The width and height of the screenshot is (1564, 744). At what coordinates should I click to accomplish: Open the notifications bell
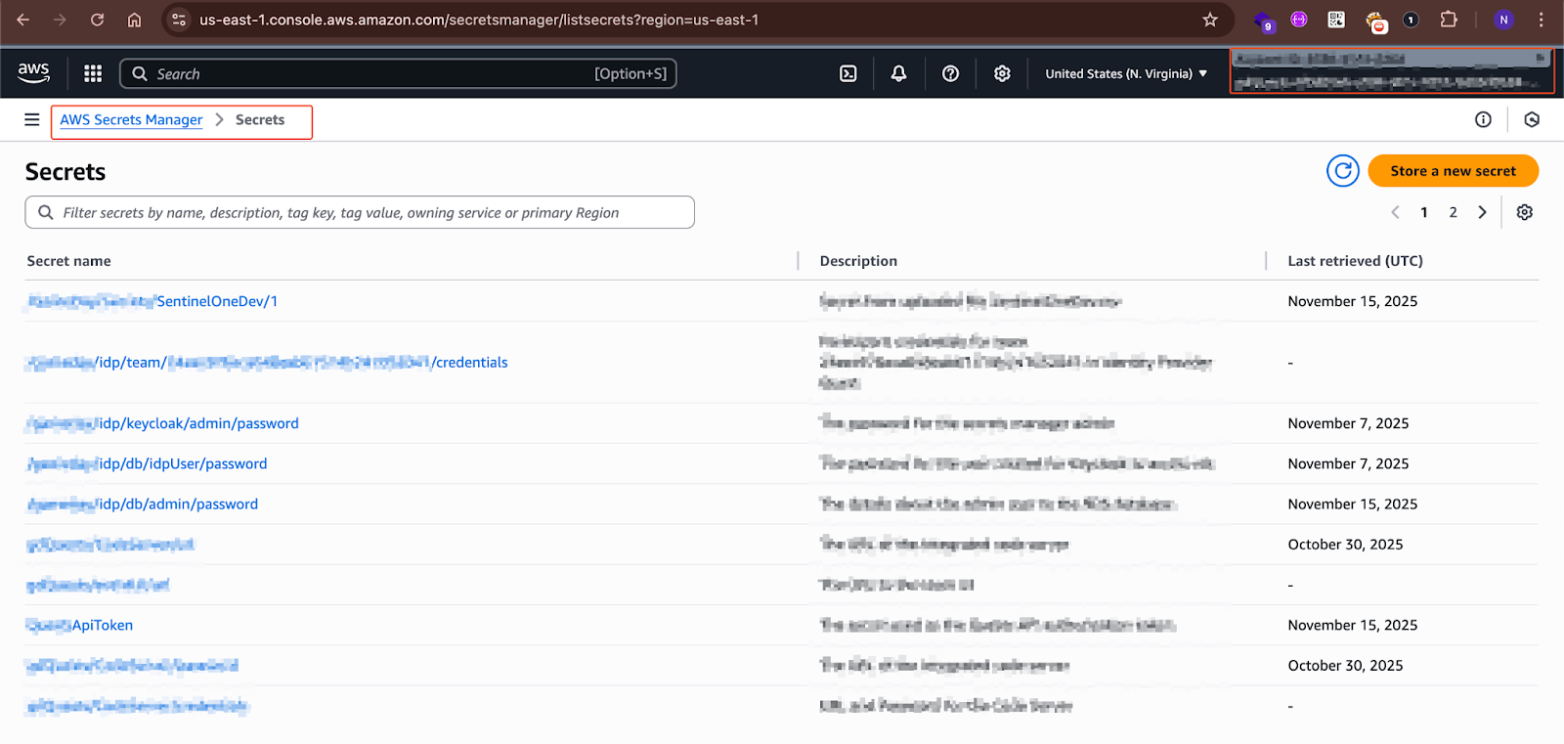click(x=898, y=73)
